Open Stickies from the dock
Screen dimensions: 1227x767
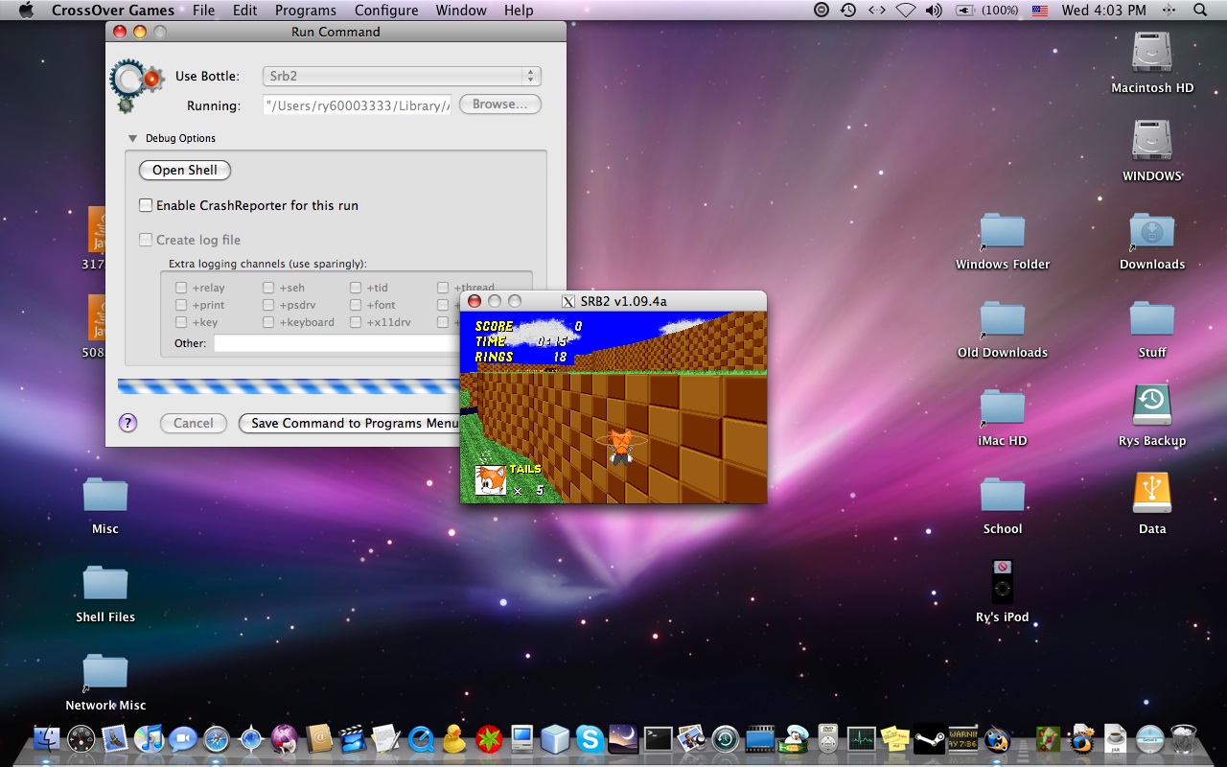pyautogui.click(x=894, y=738)
